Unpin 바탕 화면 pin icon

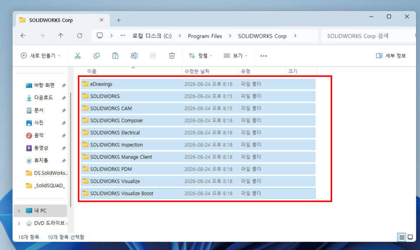pos(64,86)
